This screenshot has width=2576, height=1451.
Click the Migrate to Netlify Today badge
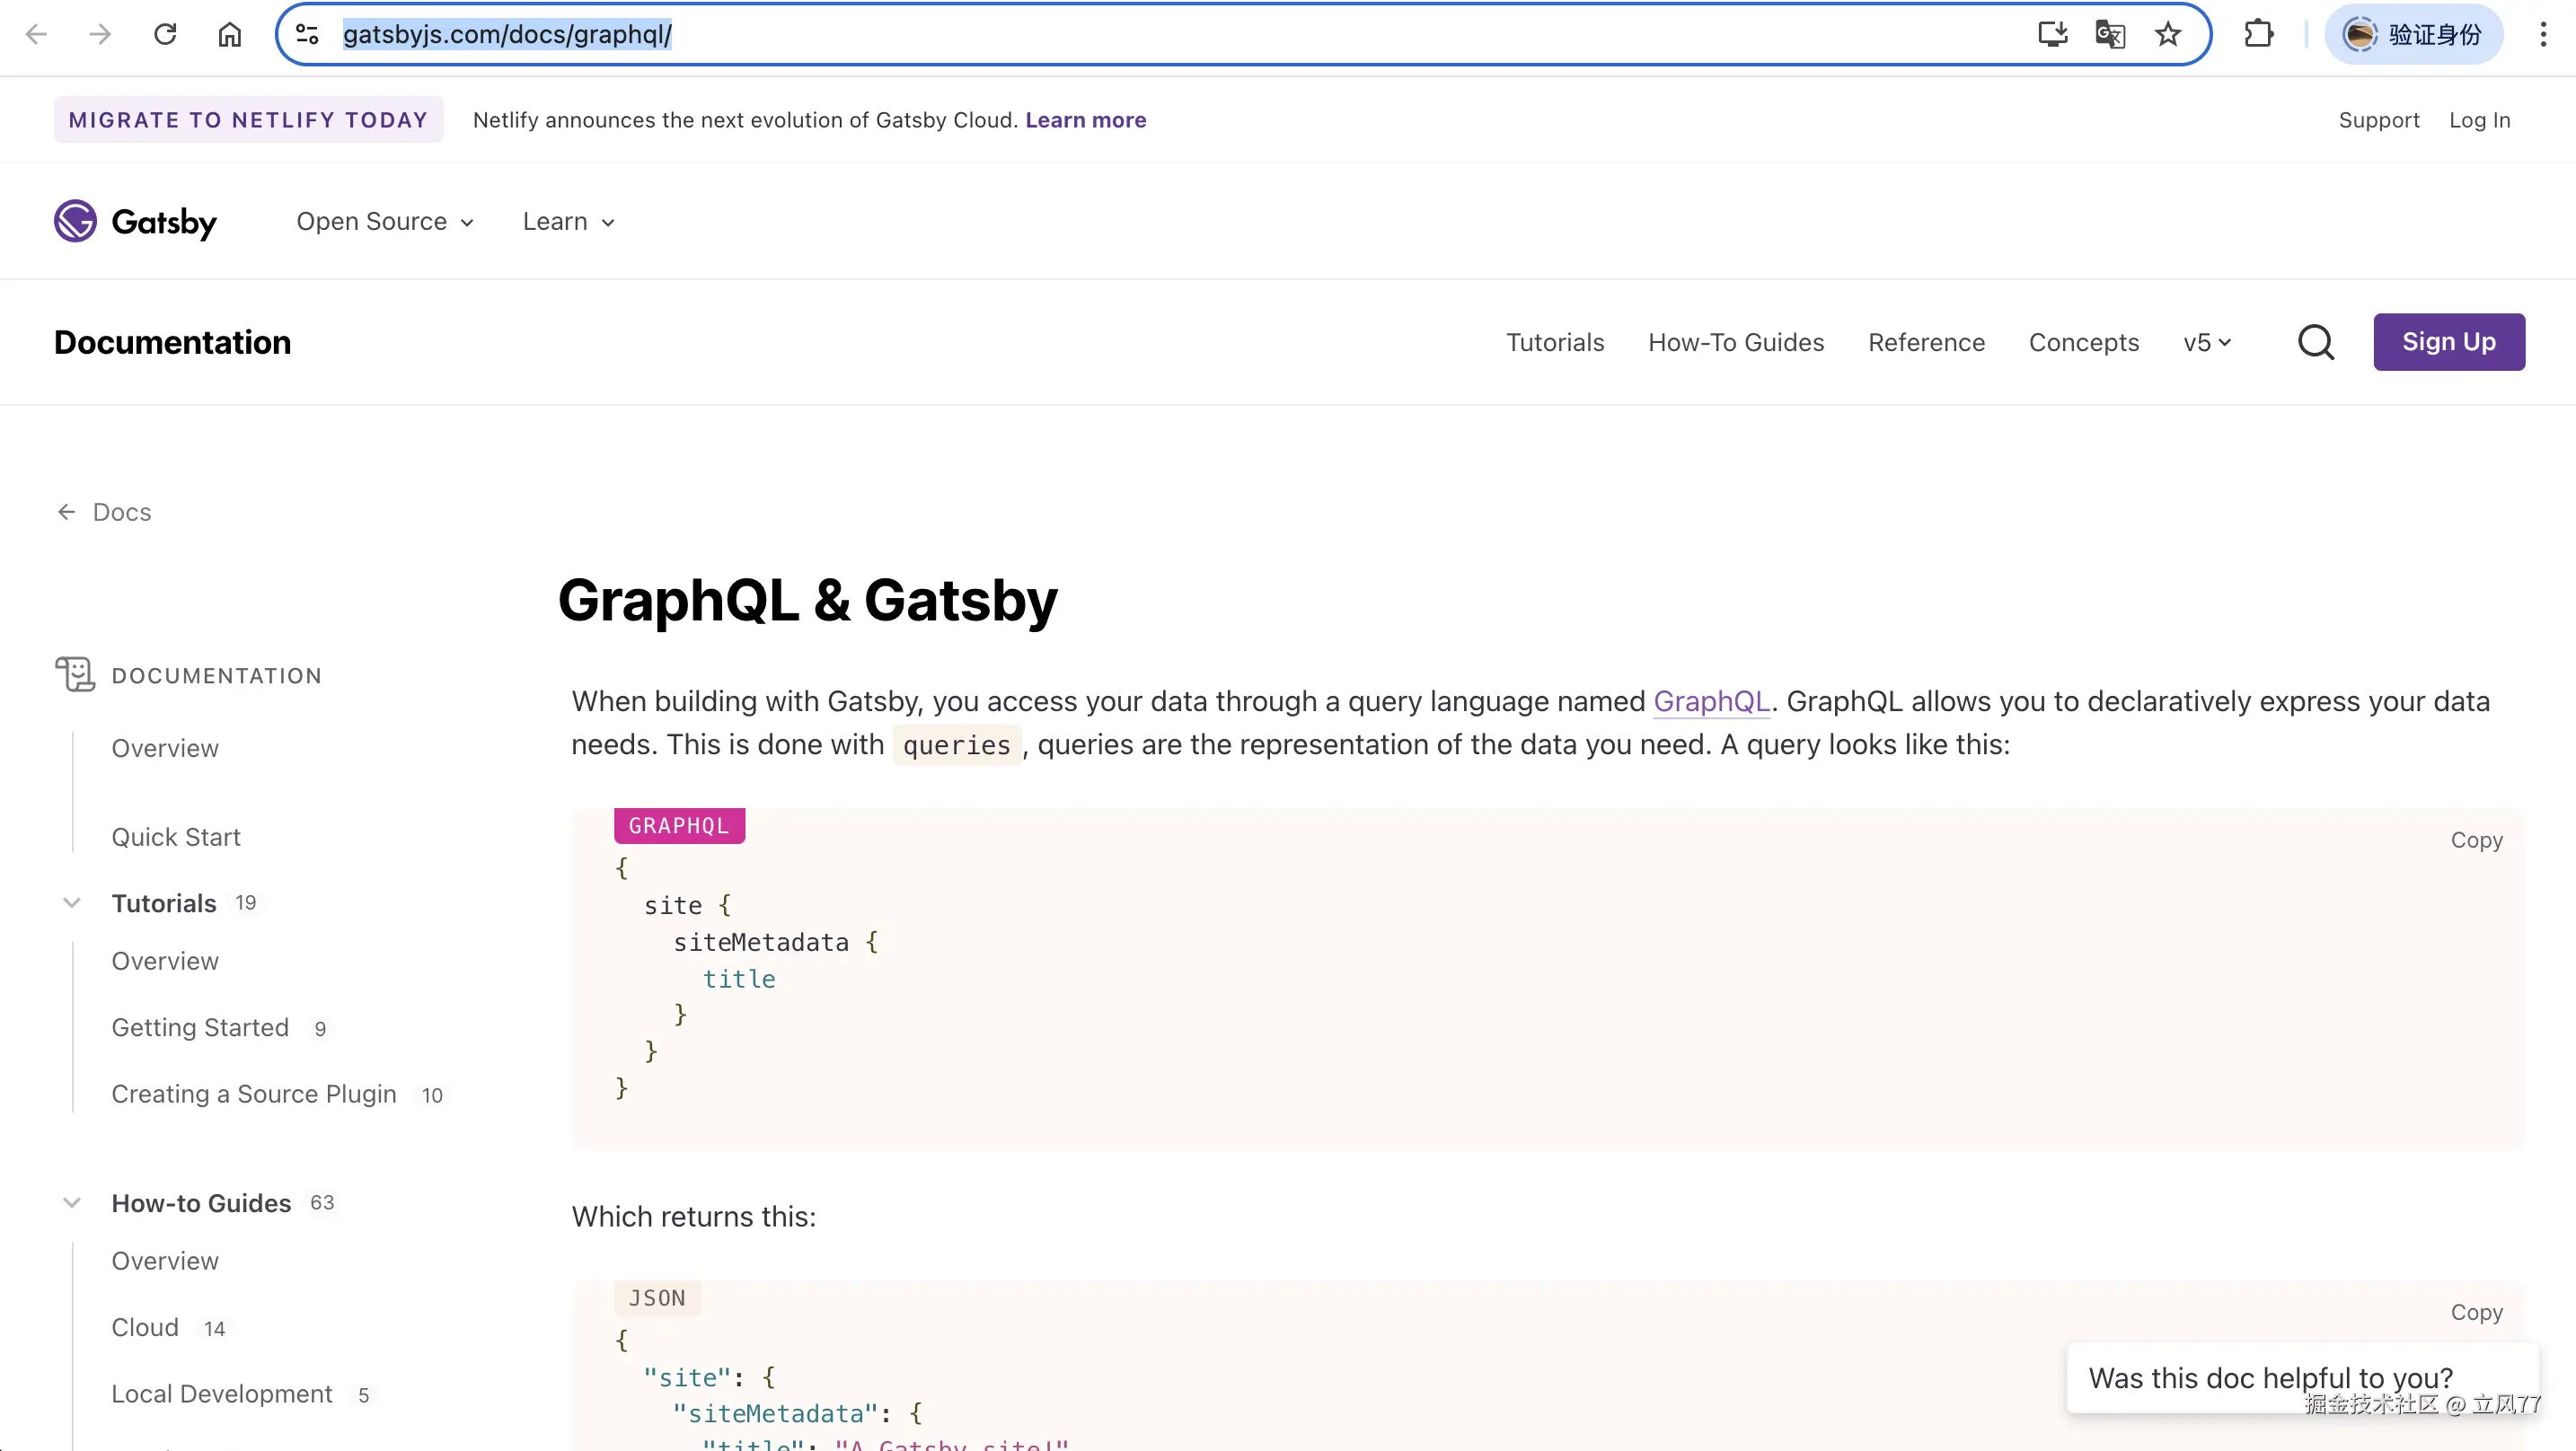click(x=248, y=120)
